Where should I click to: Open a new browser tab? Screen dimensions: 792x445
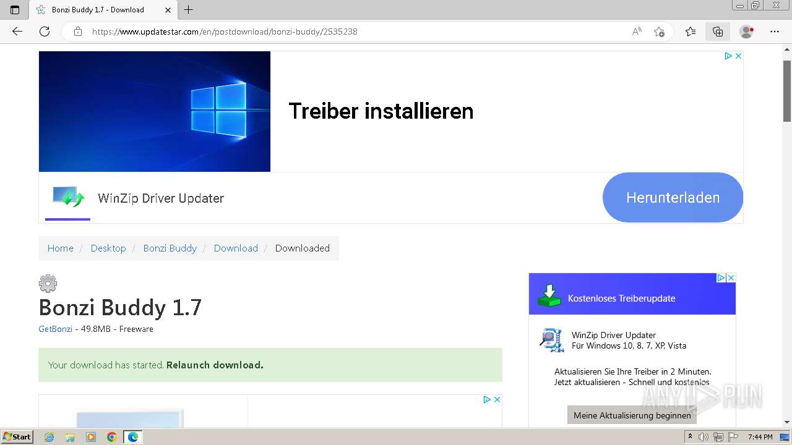click(189, 10)
